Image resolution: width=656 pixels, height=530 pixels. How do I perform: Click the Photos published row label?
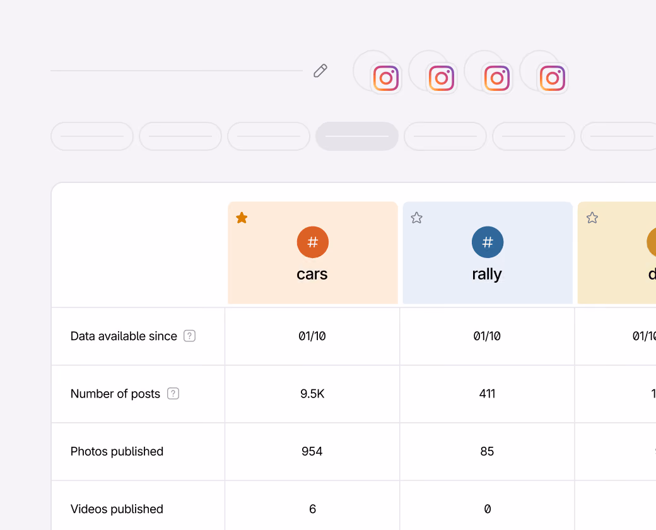(x=117, y=452)
